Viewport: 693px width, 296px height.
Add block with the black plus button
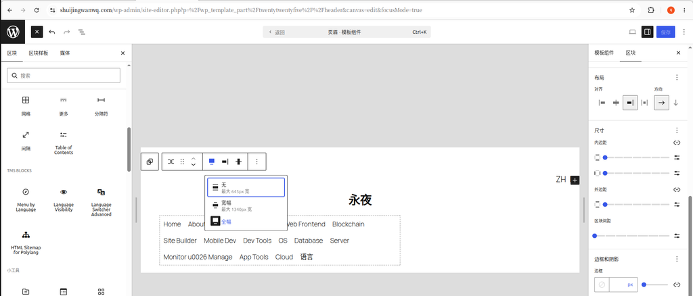(x=574, y=180)
